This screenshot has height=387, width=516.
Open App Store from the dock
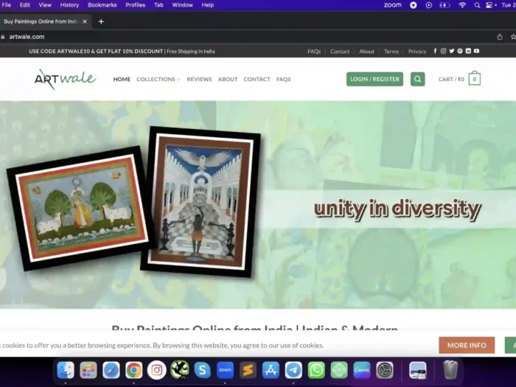pos(271,370)
